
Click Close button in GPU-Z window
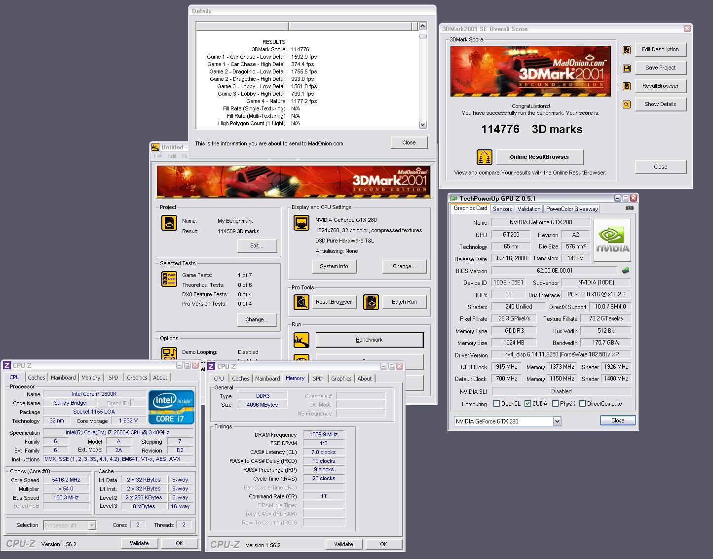(618, 421)
